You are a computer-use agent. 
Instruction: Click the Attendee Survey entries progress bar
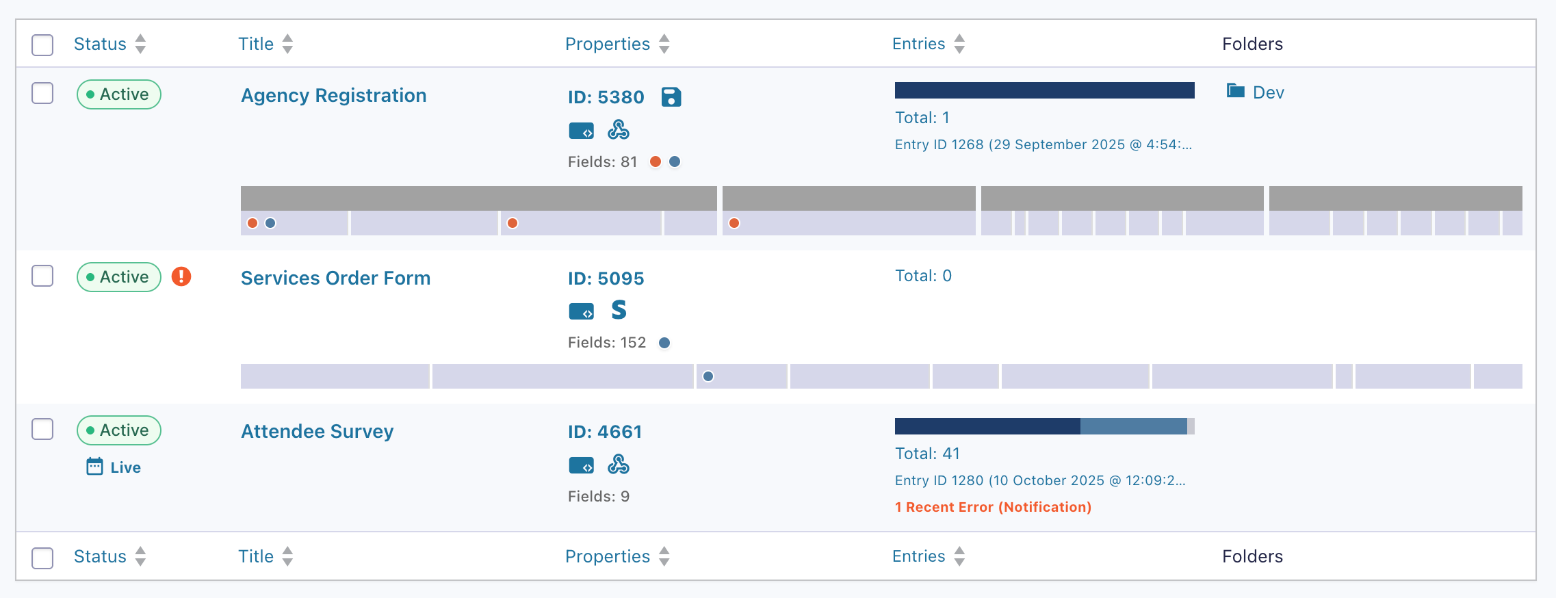coord(1044,426)
